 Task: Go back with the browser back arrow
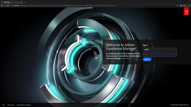pos(2,6)
